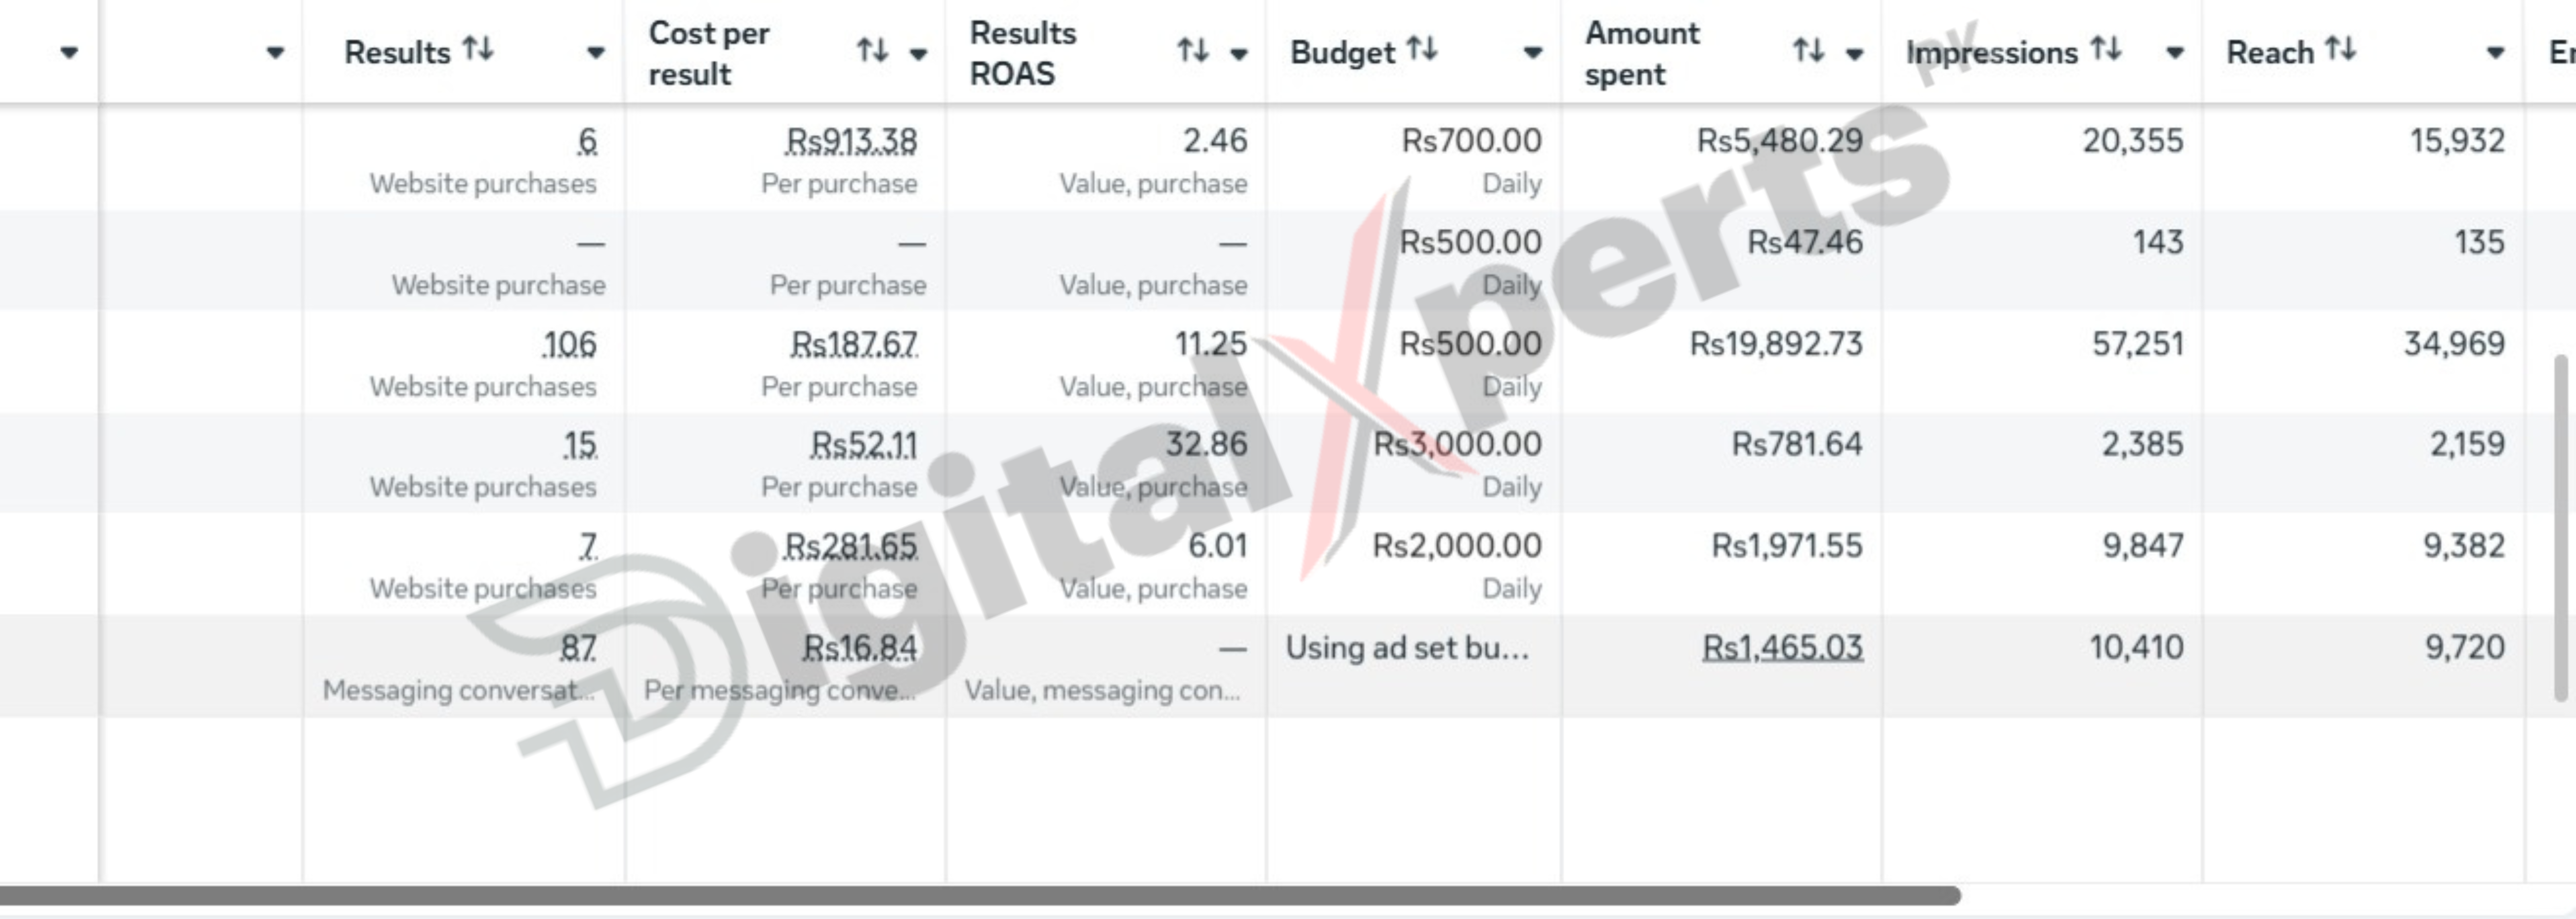Screen dimensions: 2576x919
Task: Select the Rs3,000.00 daily budget cell
Action: (x=1413, y=464)
